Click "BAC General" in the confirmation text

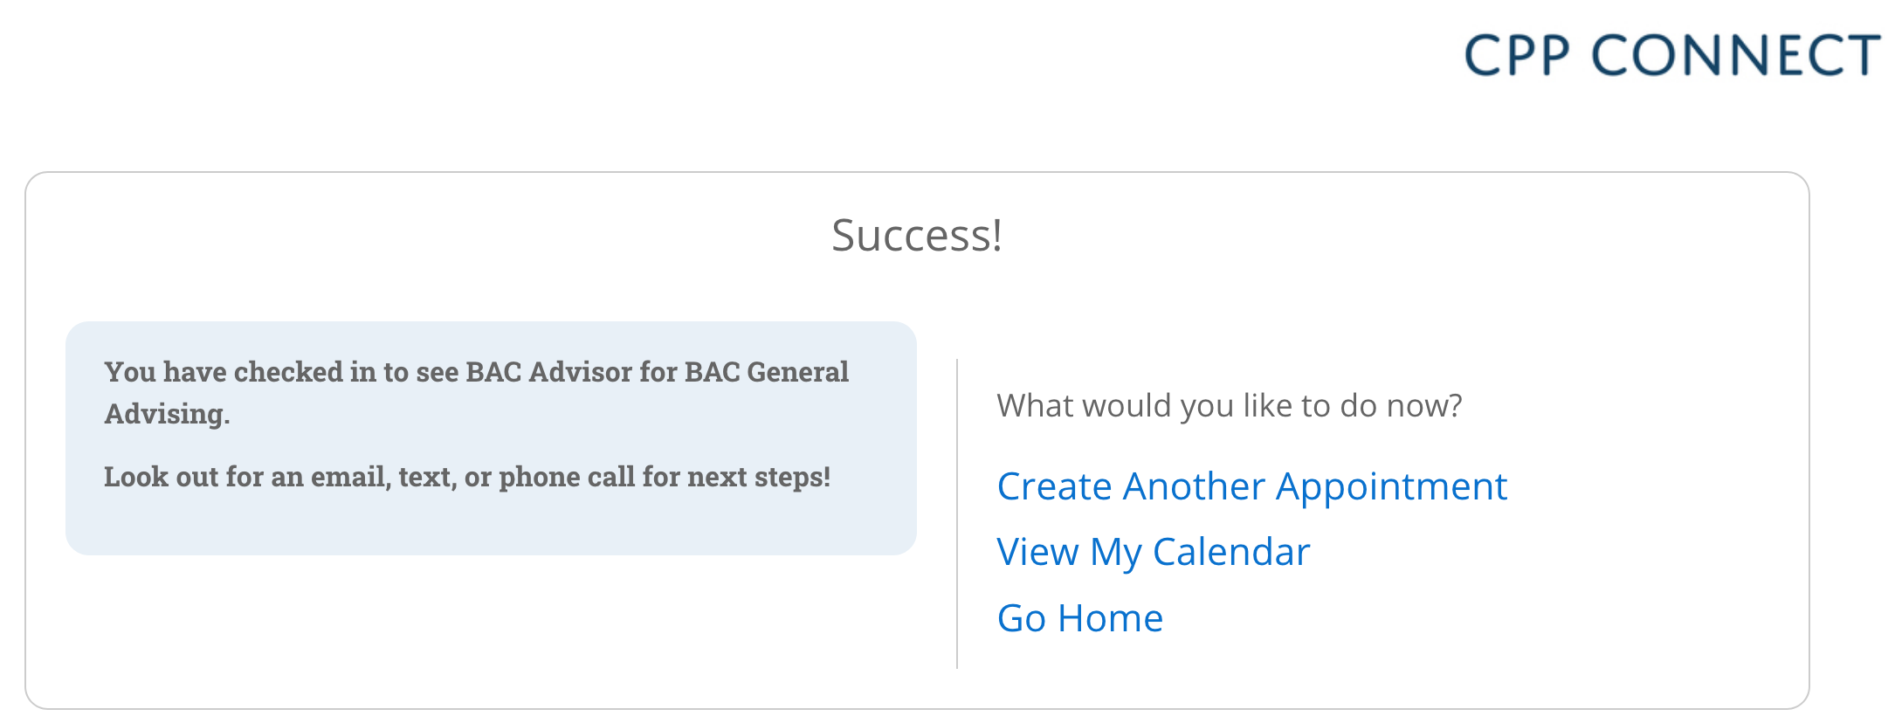pos(766,373)
